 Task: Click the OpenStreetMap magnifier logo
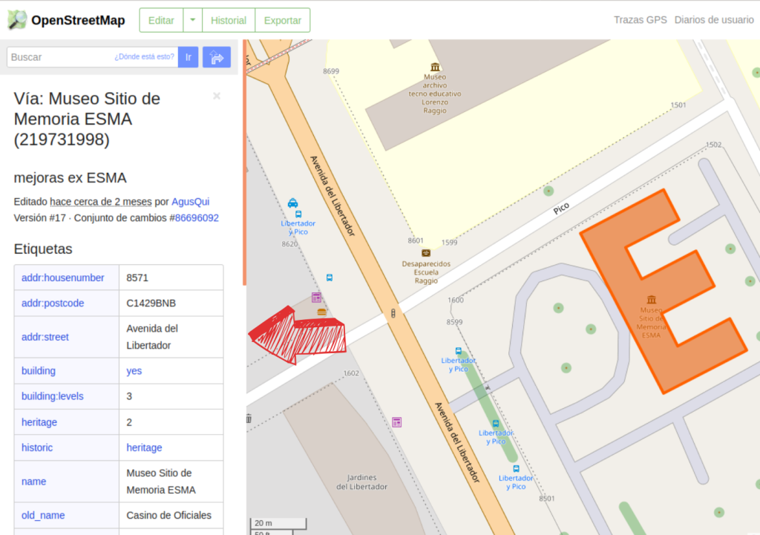18,20
